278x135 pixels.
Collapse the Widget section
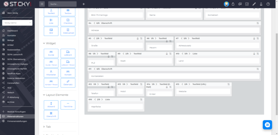(x=50, y=43)
